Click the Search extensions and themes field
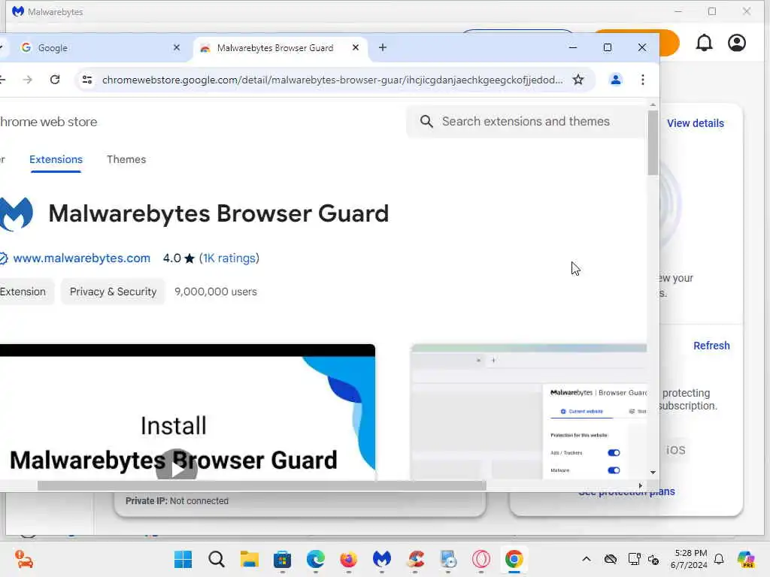Viewport: 770px width, 577px height. click(526, 121)
